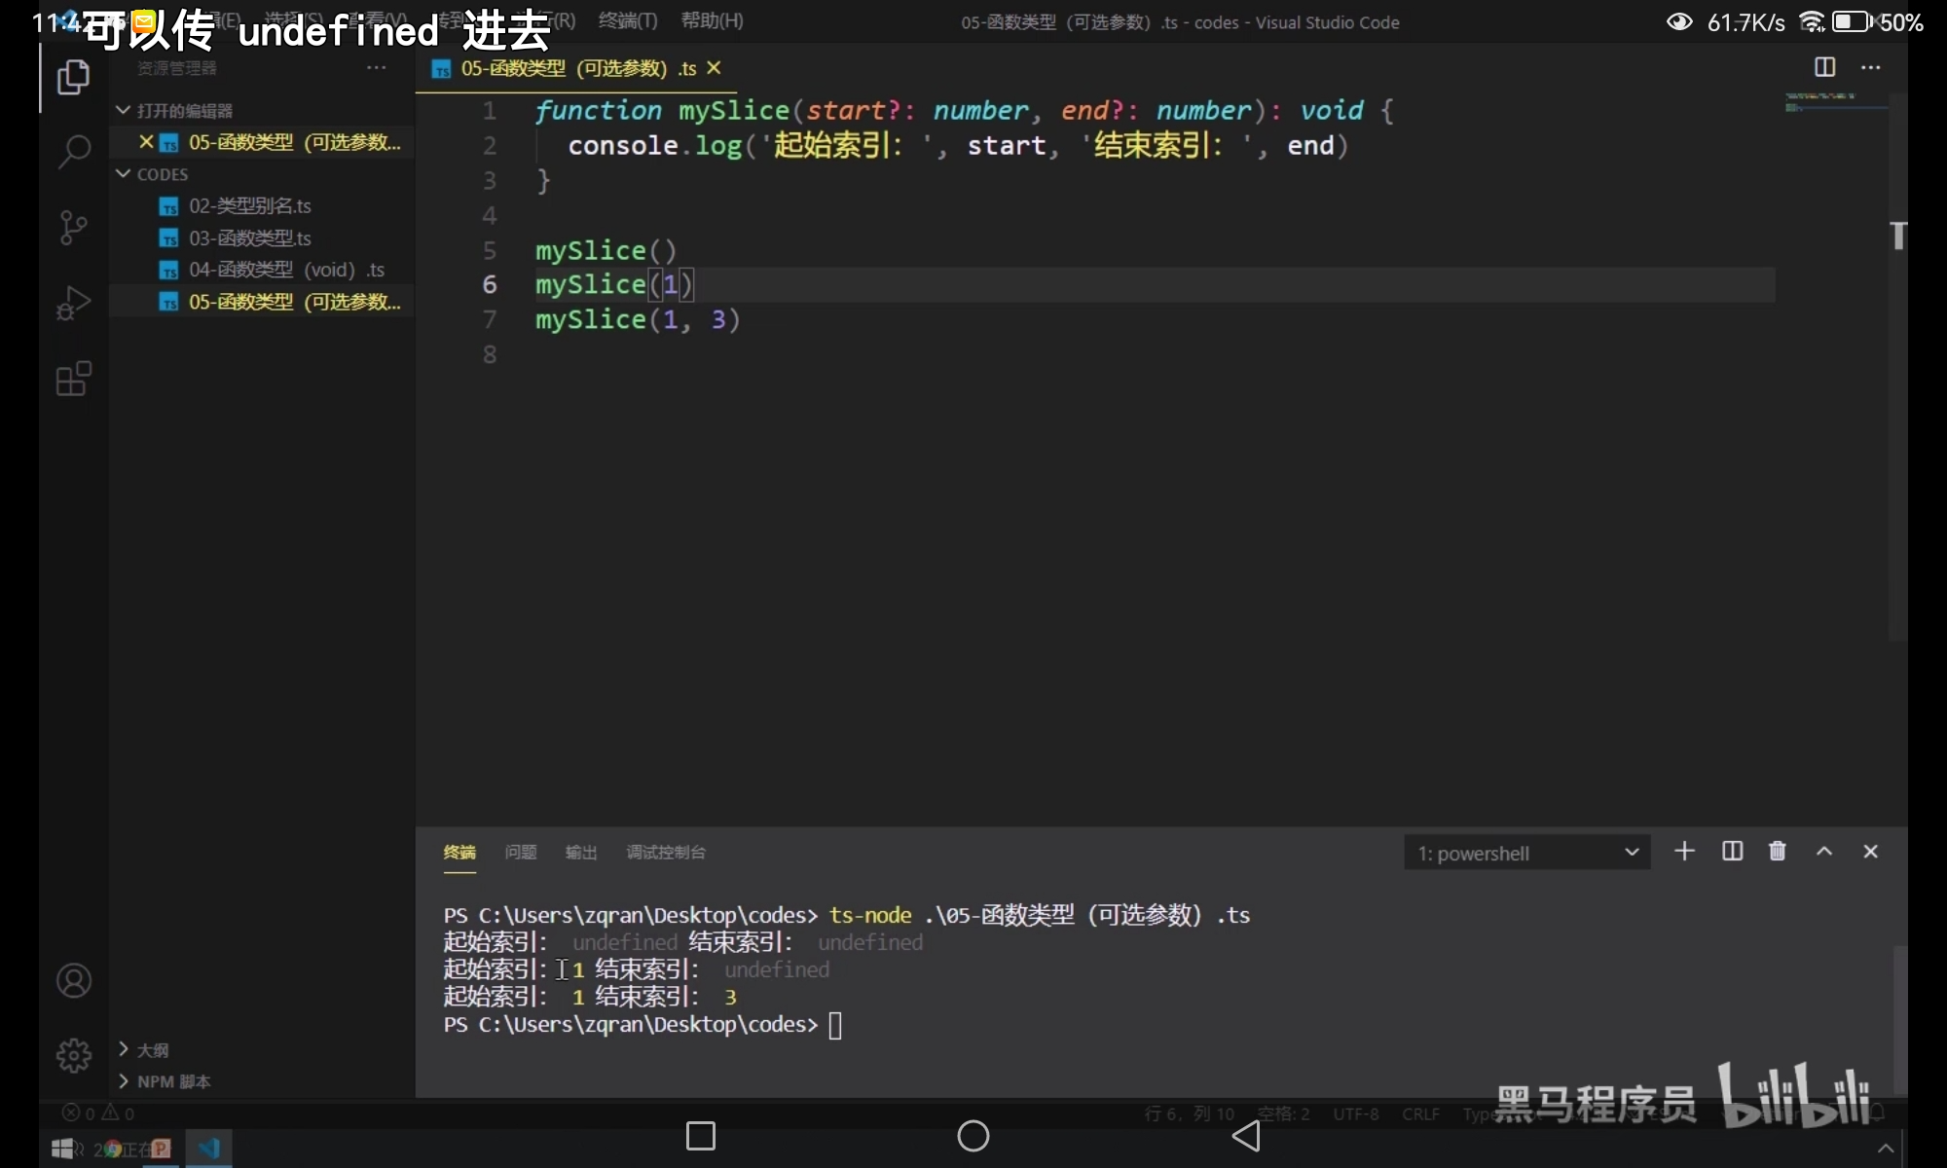Open file 03-函数类型.ts in explorer
This screenshot has width=1947, height=1168.
click(x=249, y=238)
